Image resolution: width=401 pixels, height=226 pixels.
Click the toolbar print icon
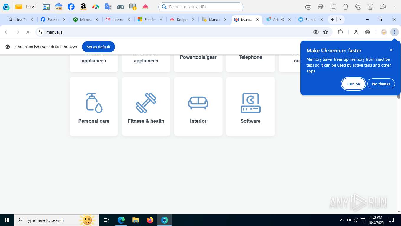[367, 32]
